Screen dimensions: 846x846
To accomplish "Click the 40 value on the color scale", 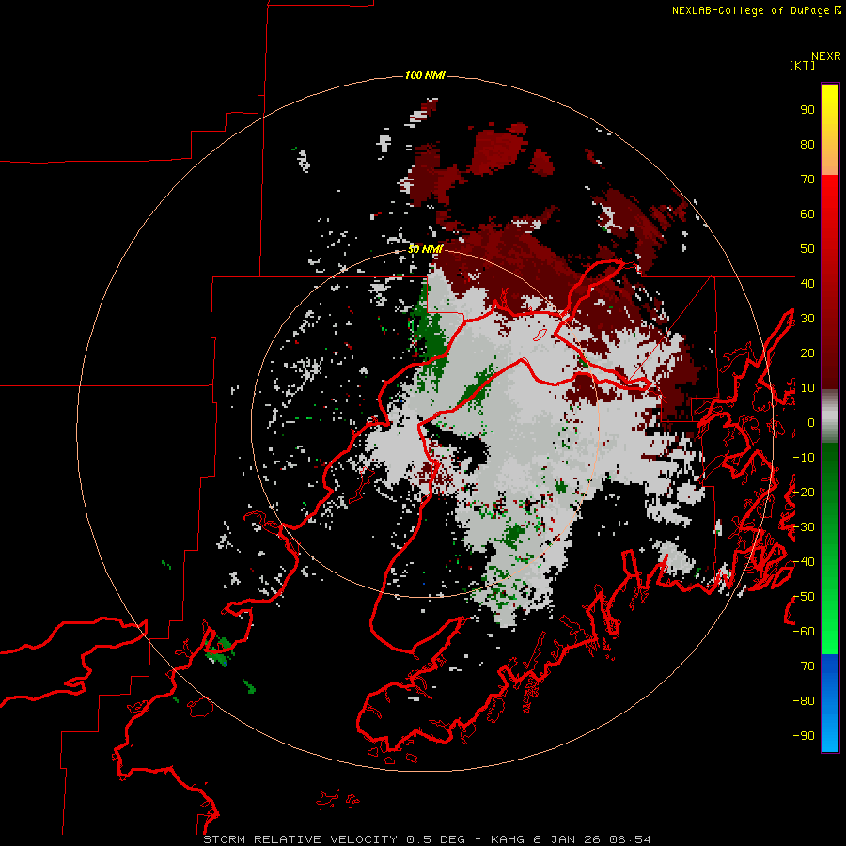I will [x=807, y=283].
